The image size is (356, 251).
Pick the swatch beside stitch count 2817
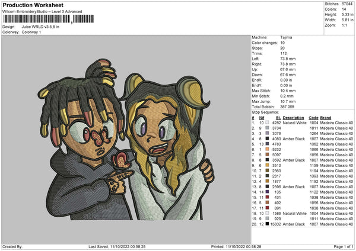(x=267, y=176)
